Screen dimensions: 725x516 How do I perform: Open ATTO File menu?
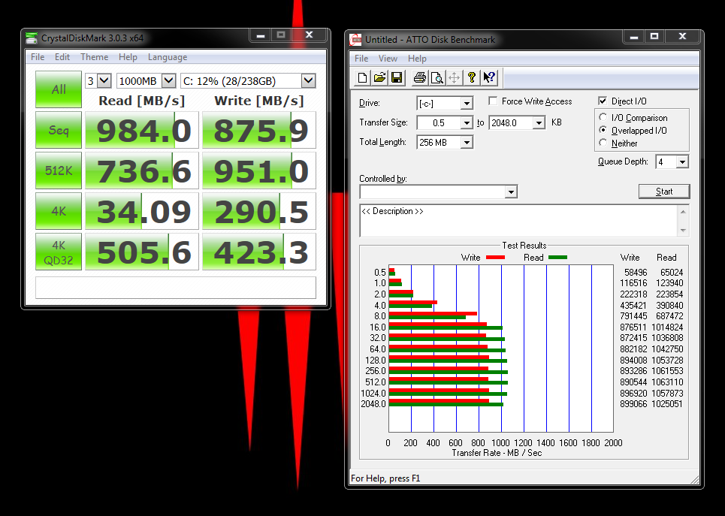[x=361, y=59]
